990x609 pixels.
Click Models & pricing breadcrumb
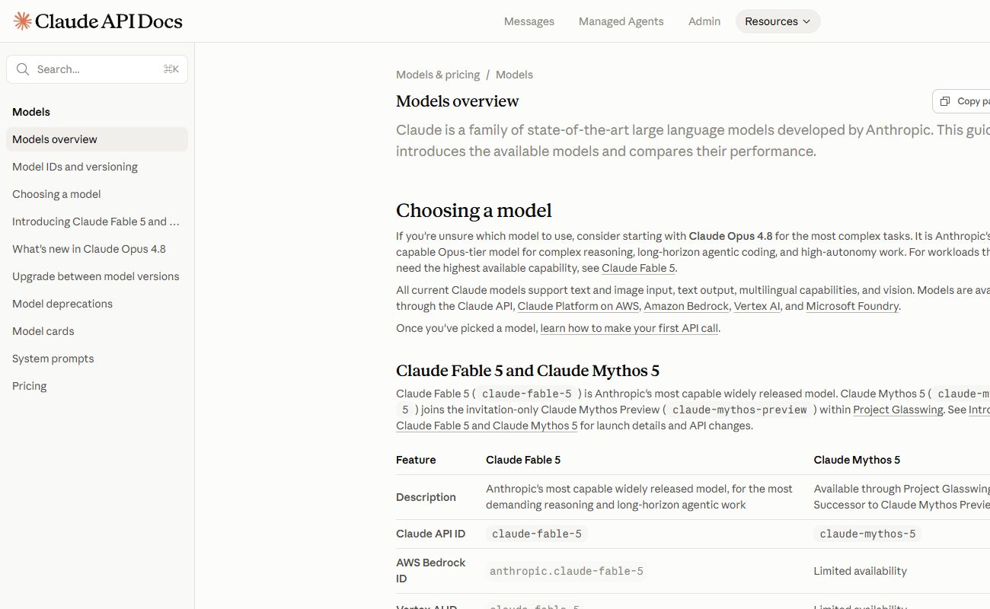(x=438, y=75)
